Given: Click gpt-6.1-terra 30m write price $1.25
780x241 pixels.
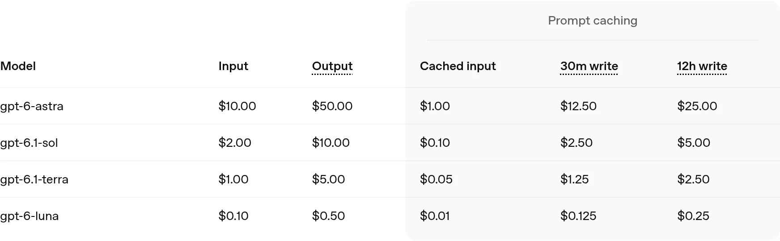Looking at the screenshot, I should tap(575, 179).
